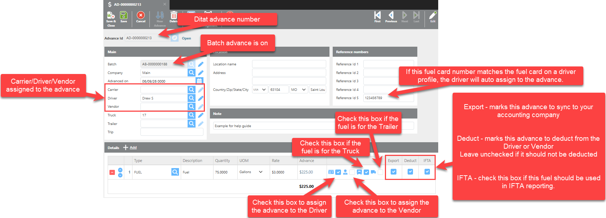Toggle the Export checkbox
606x218 pixels.
(394, 172)
